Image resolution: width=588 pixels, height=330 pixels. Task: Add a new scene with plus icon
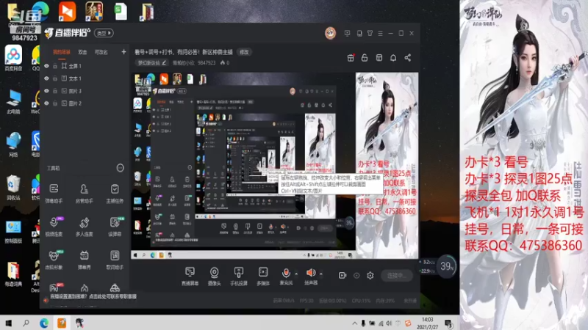point(123,52)
